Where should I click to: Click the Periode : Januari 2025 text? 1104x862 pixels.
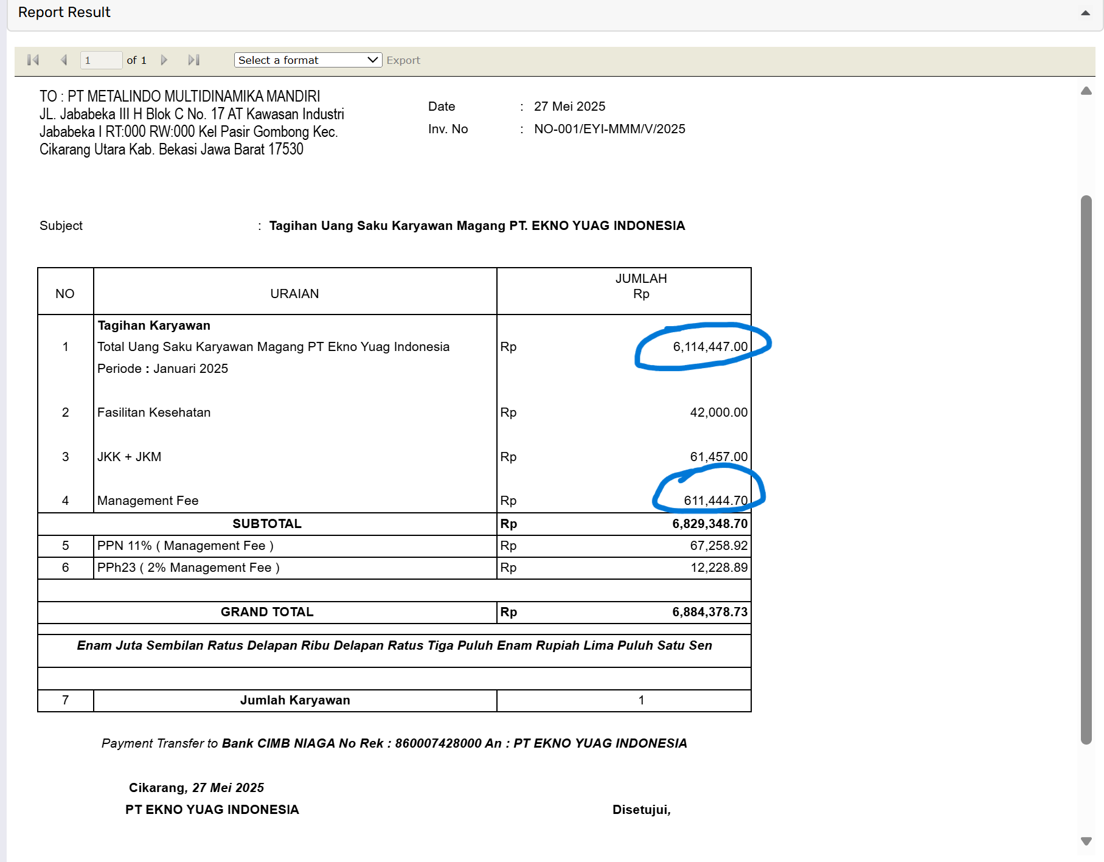pyautogui.click(x=162, y=369)
